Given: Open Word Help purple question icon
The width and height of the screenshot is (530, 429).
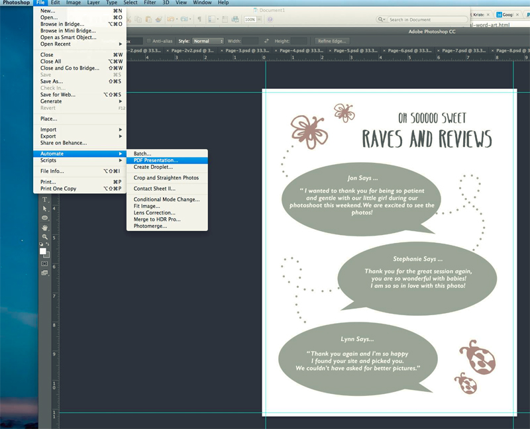Looking at the screenshot, I should click(x=270, y=19).
